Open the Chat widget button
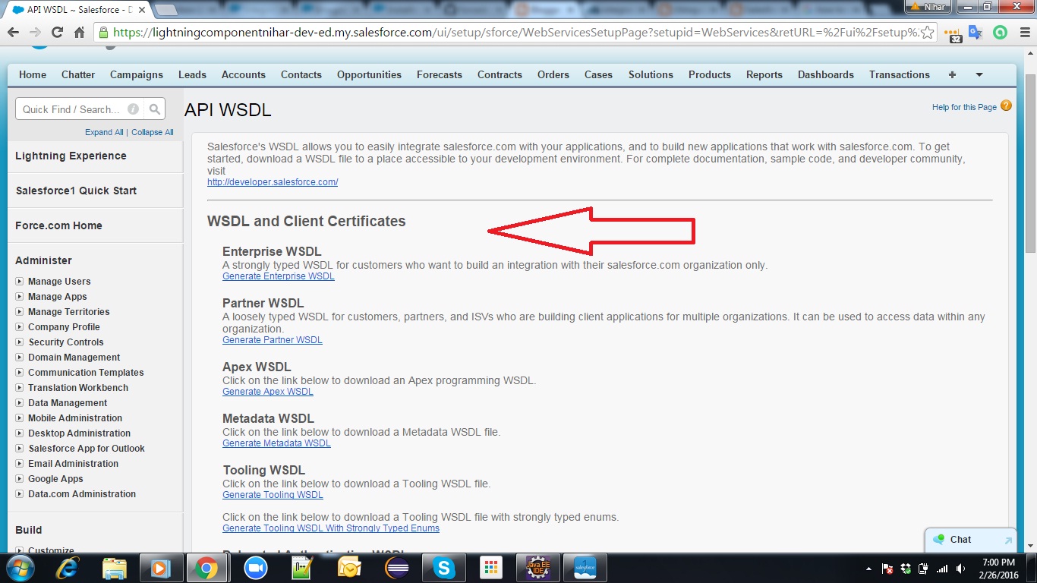This screenshot has width=1037, height=583. coord(971,540)
